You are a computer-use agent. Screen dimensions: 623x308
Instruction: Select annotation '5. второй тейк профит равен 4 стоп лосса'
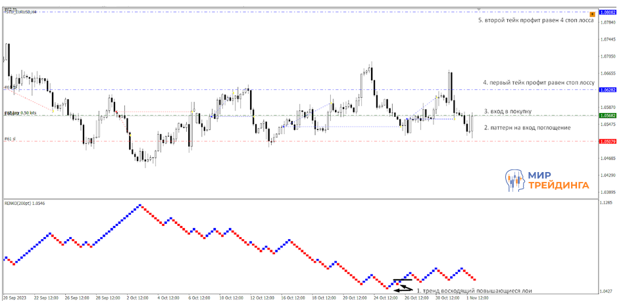point(536,20)
